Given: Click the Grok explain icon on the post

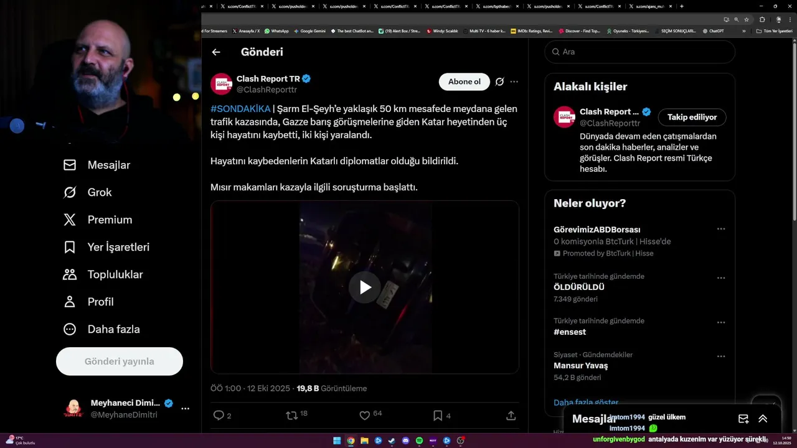Looking at the screenshot, I should coord(499,82).
